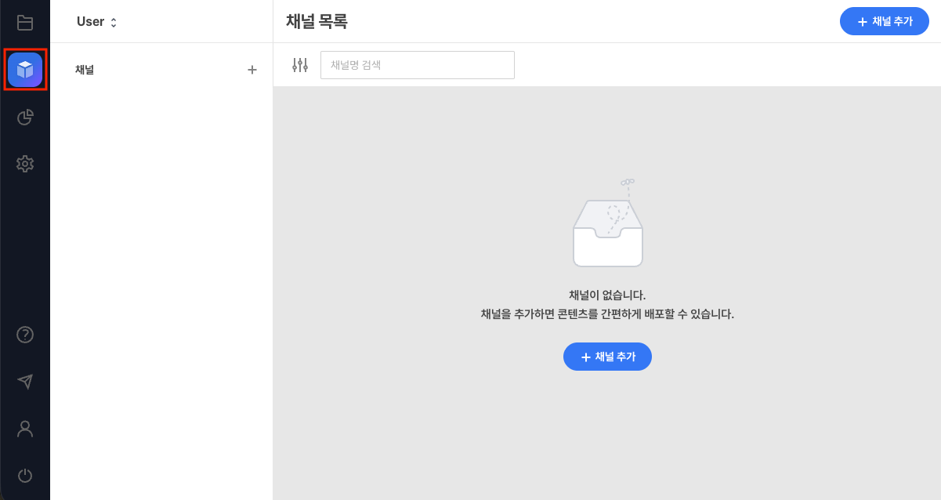Image resolution: width=941 pixels, height=500 pixels.
Task: Click the power logout icon
Action: (x=25, y=476)
